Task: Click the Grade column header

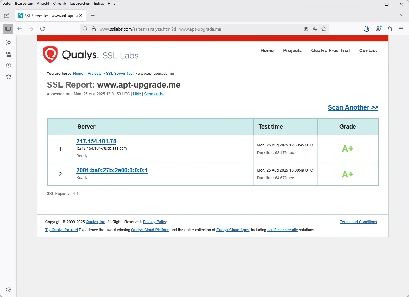Action: 347,127
